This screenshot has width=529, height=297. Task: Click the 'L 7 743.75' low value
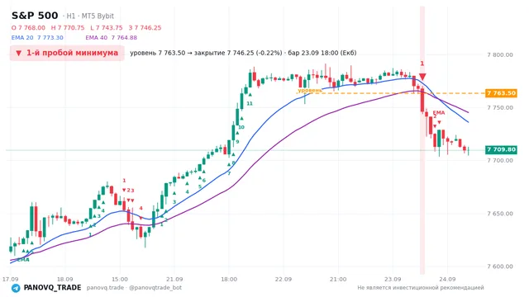click(x=107, y=27)
